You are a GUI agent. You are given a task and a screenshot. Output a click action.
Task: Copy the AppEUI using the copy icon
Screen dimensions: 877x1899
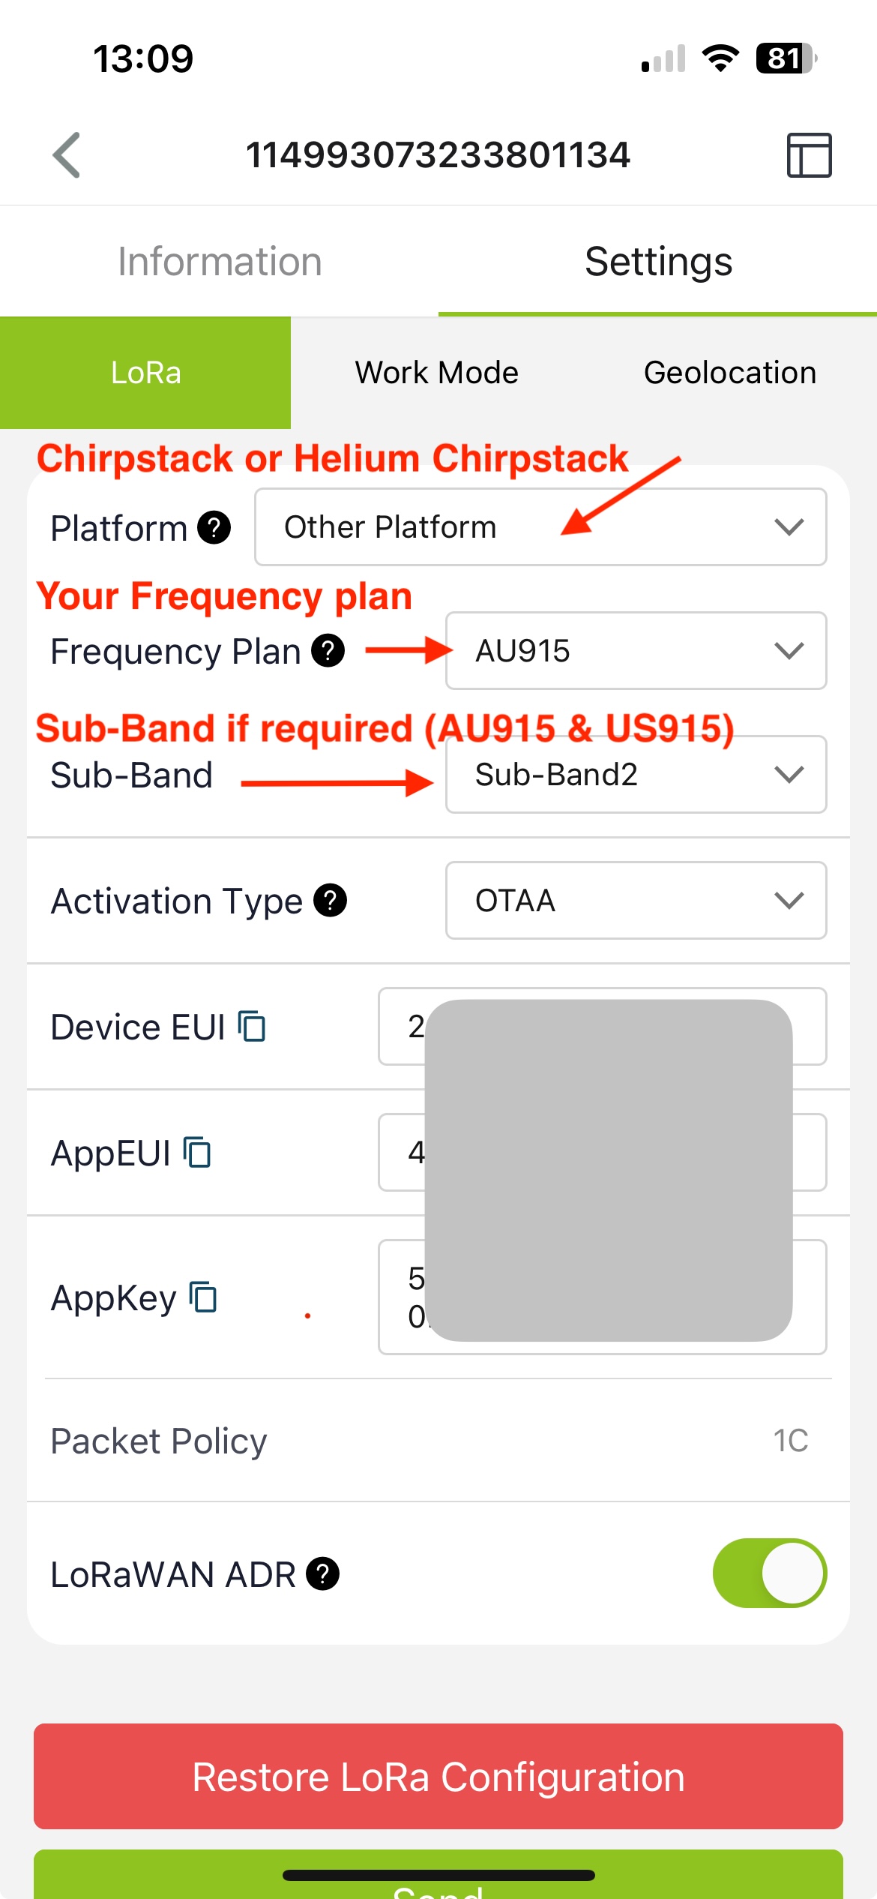point(197,1152)
